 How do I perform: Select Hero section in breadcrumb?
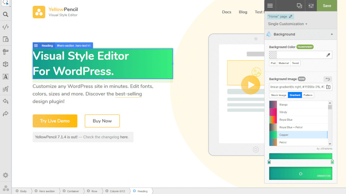[x=45, y=191]
